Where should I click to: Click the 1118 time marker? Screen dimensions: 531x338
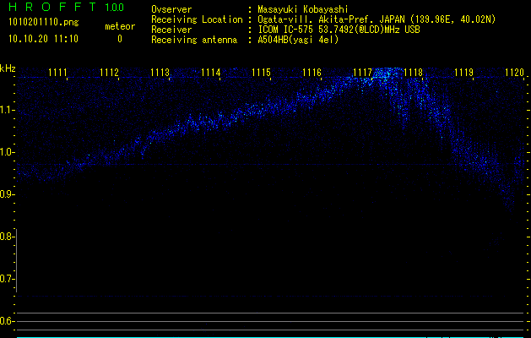(413, 73)
